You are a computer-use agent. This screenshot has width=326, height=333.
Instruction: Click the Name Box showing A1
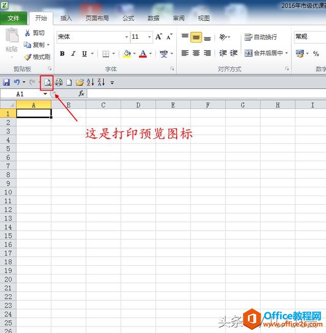point(20,94)
